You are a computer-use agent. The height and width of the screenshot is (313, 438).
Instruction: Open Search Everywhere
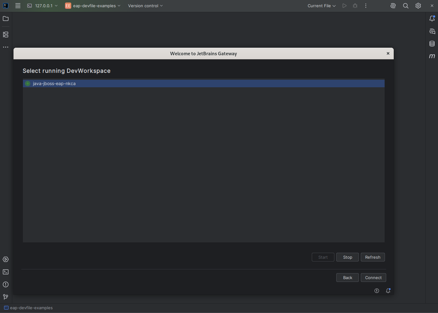pos(406,6)
